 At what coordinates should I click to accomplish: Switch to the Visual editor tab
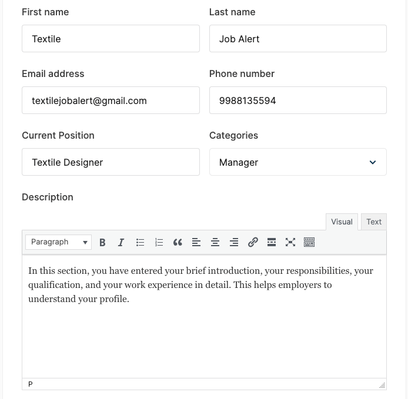coord(342,222)
